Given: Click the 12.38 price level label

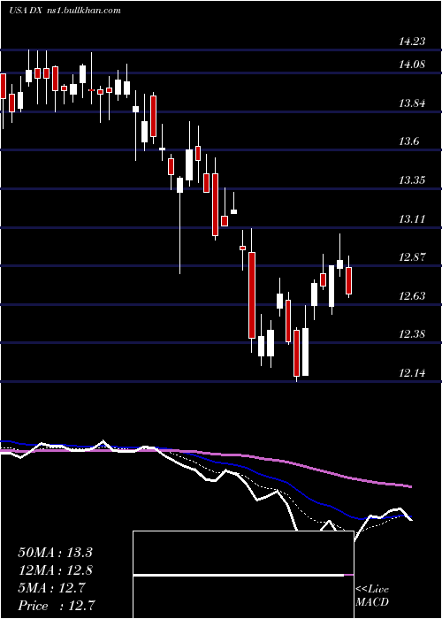Looking at the screenshot, I should [413, 334].
